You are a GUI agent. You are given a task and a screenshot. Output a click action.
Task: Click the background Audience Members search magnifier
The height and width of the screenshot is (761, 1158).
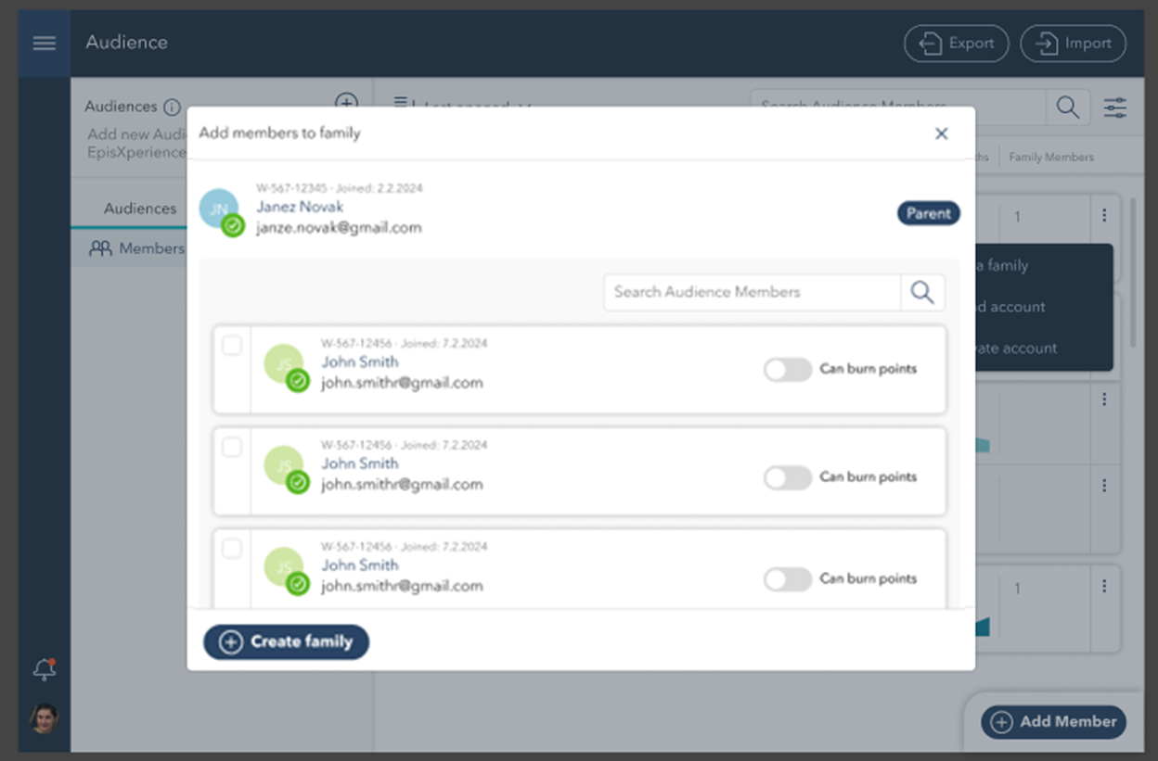[1068, 108]
